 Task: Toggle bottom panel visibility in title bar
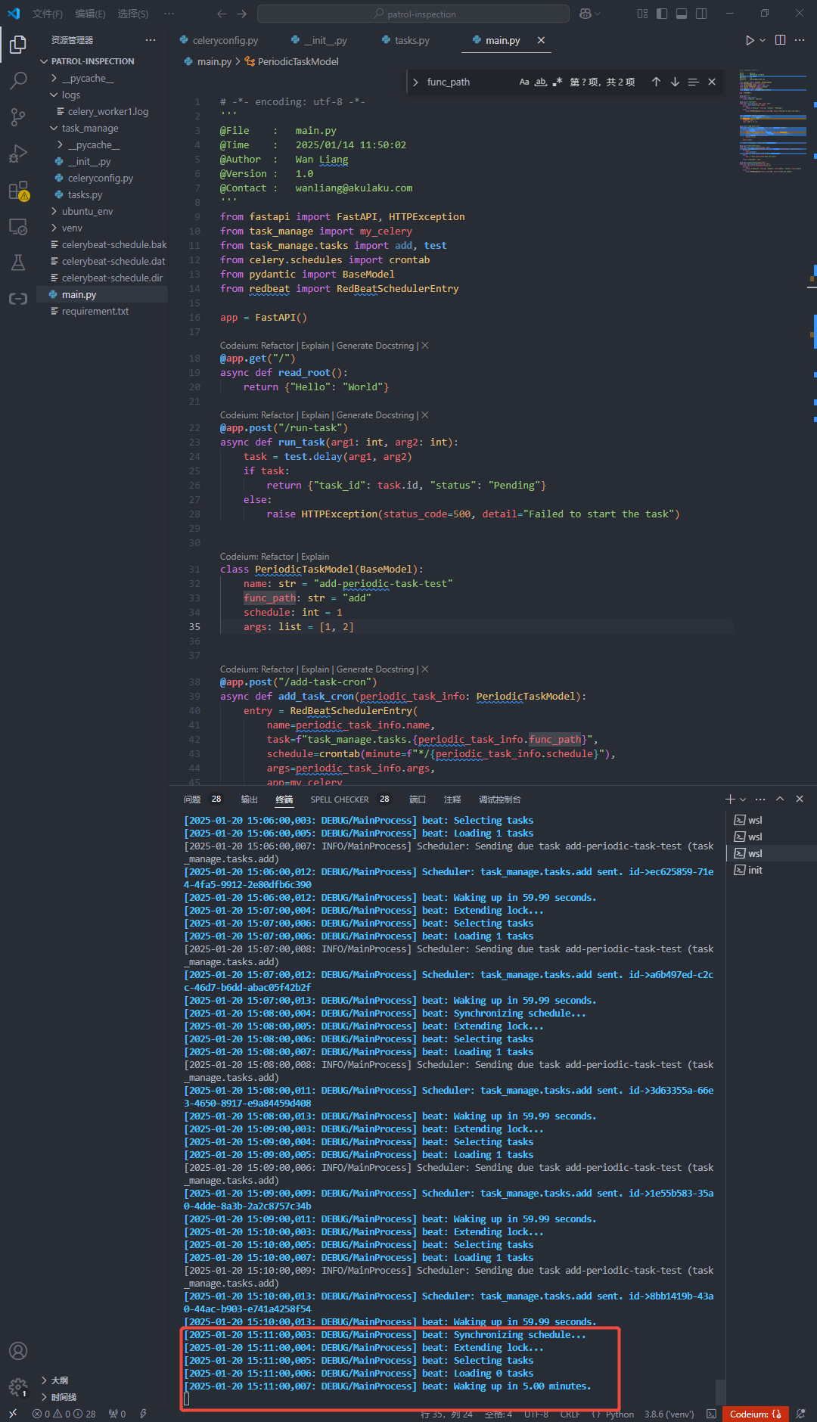682,14
